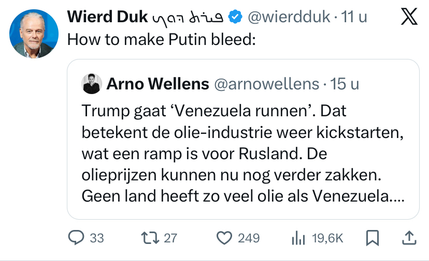429x261 pixels.
Task: Click the 19,6K views count
Action: (327, 238)
